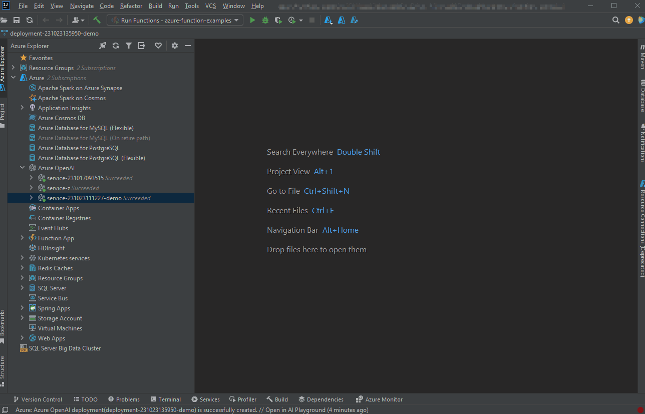The width and height of the screenshot is (645, 414).
Task: Click the heart icon in Azure Explorer header
Action: pos(158,46)
